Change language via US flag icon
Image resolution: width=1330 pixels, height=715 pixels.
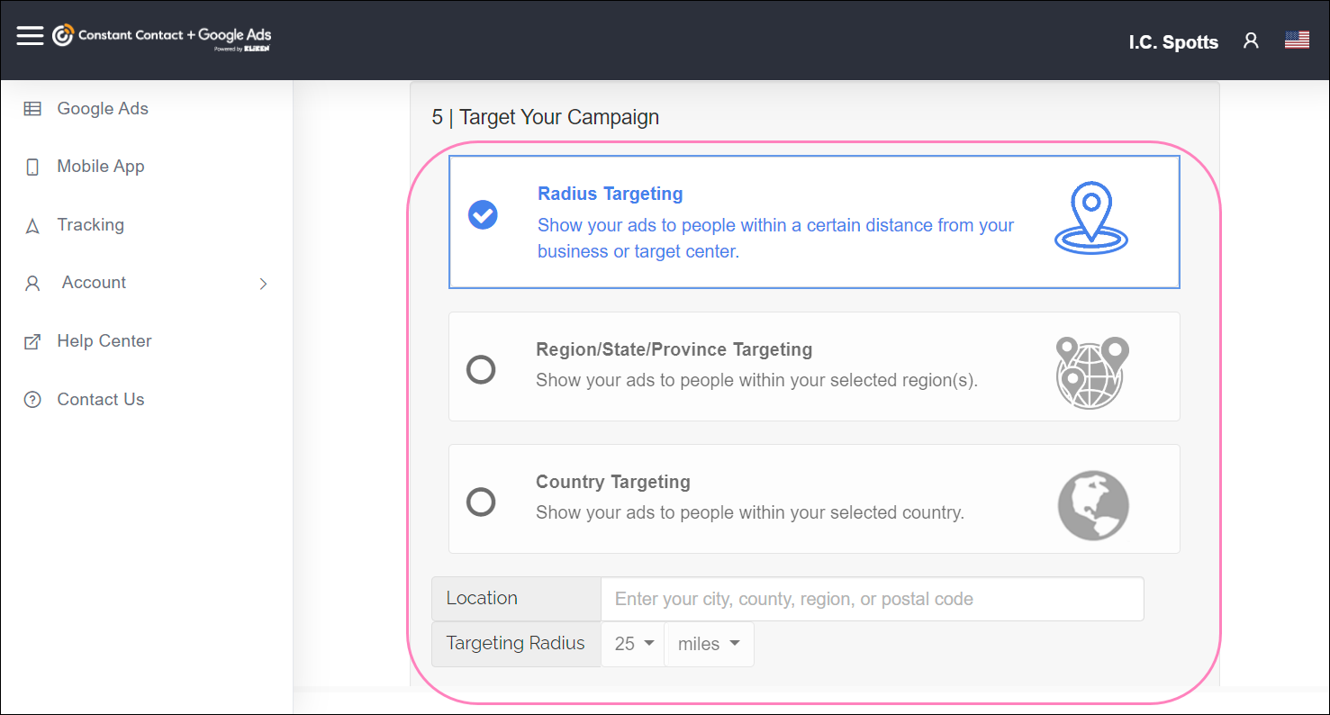coord(1297,40)
